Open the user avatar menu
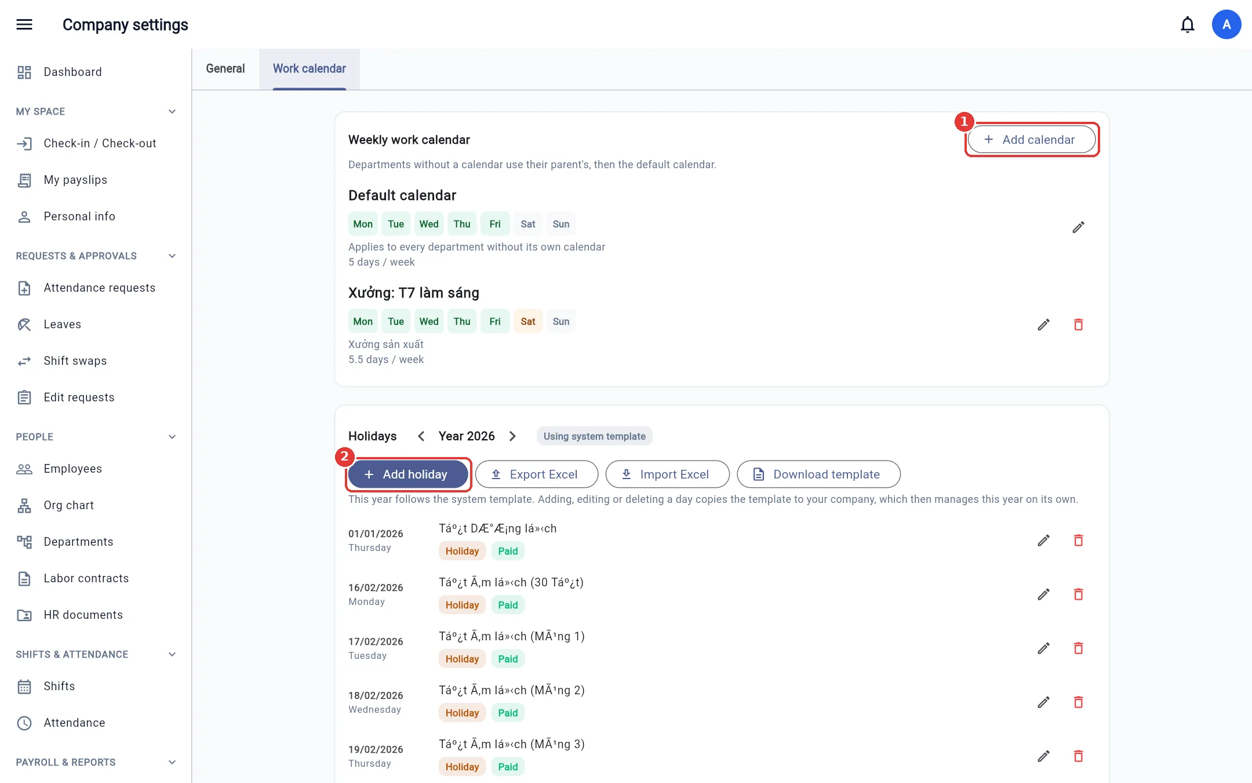Image resolution: width=1252 pixels, height=783 pixels. (1226, 24)
